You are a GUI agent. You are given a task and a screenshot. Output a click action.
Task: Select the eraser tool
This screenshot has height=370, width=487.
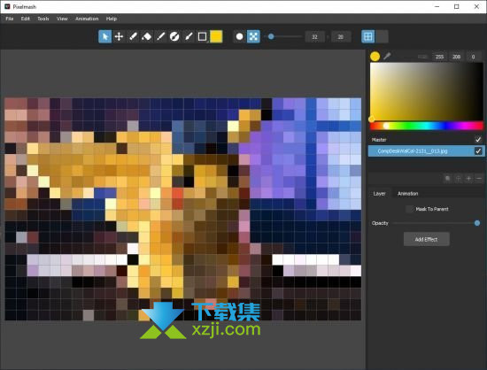point(147,36)
